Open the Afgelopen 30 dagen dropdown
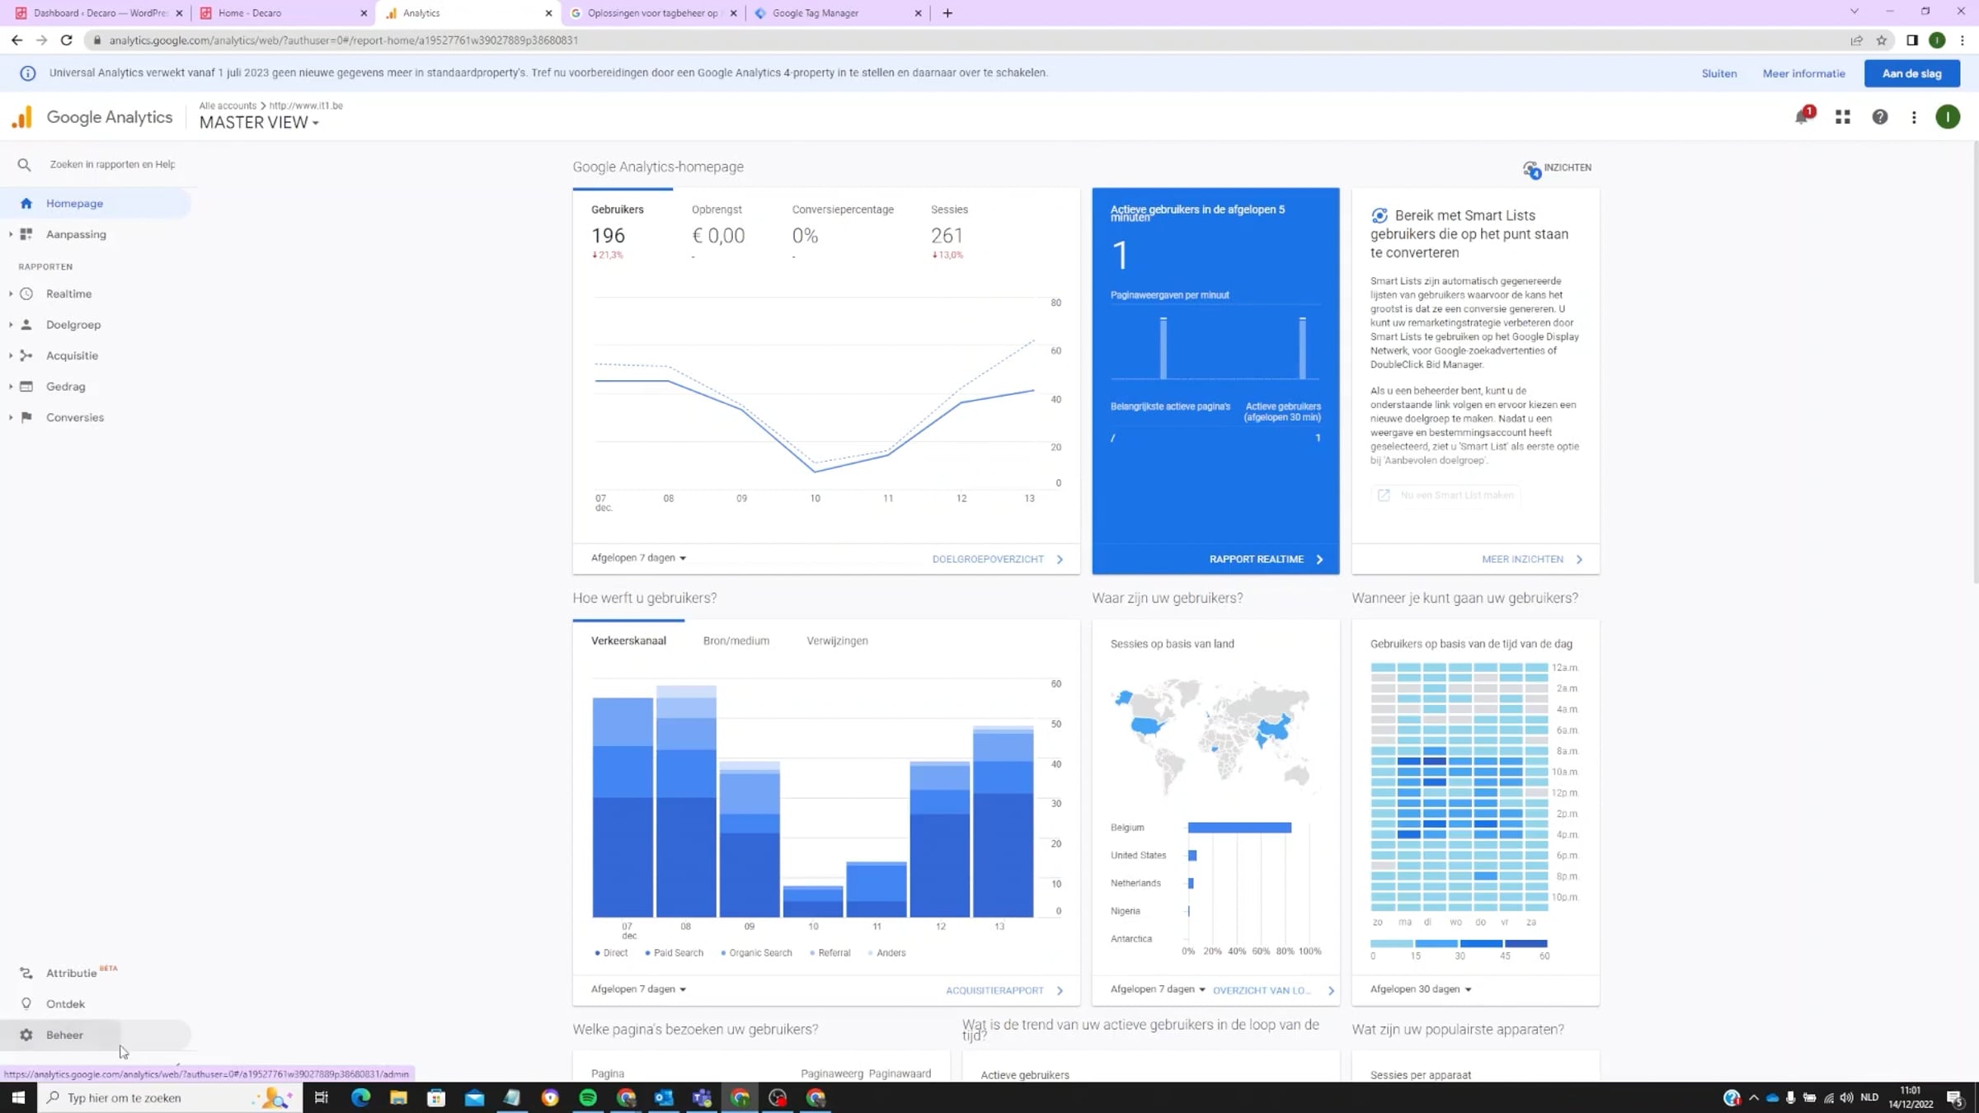The image size is (1979, 1113). coord(1421,989)
